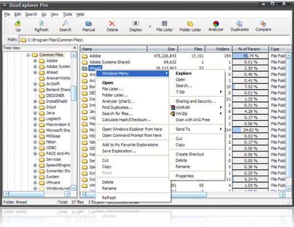Open the File Lister tool
Image resolution: width=294 pixels, height=227 pixels.
[x=164, y=25]
